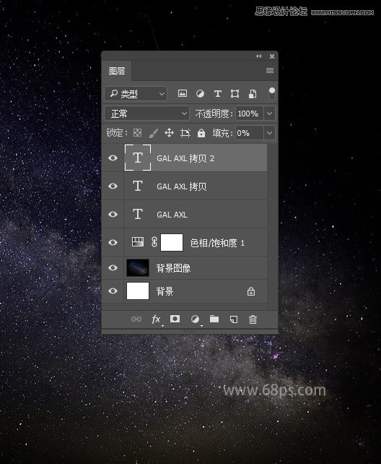Click the fill value field 0%
This screenshot has width=381, height=464.
pyautogui.click(x=249, y=133)
